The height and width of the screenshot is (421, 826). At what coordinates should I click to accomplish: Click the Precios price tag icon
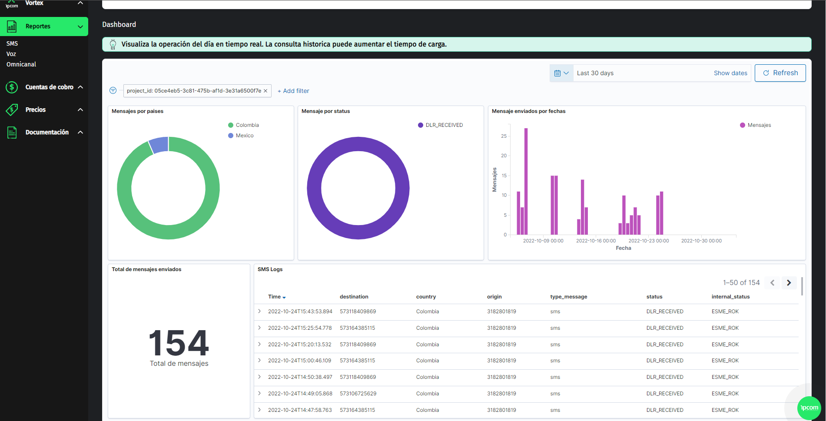pos(12,110)
